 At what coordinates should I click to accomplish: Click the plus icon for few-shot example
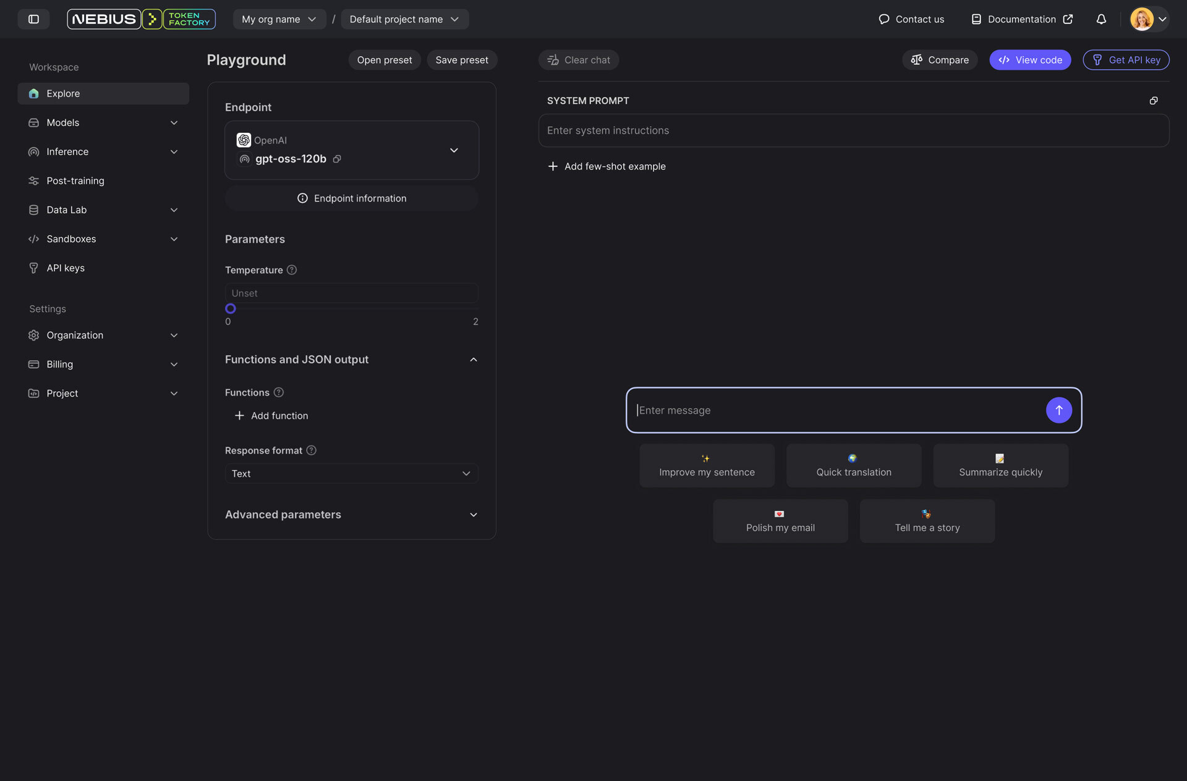click(553, 166)
